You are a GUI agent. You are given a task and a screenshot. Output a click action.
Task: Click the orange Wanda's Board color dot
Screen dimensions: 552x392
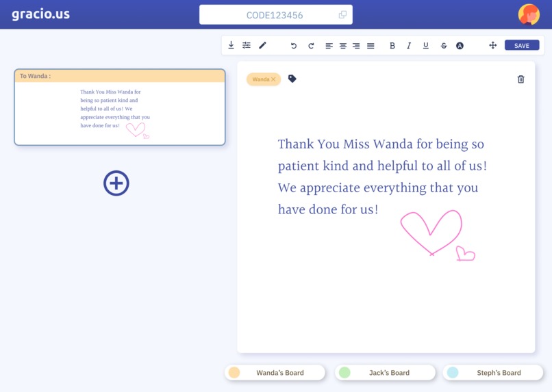[x=234, y=373]
